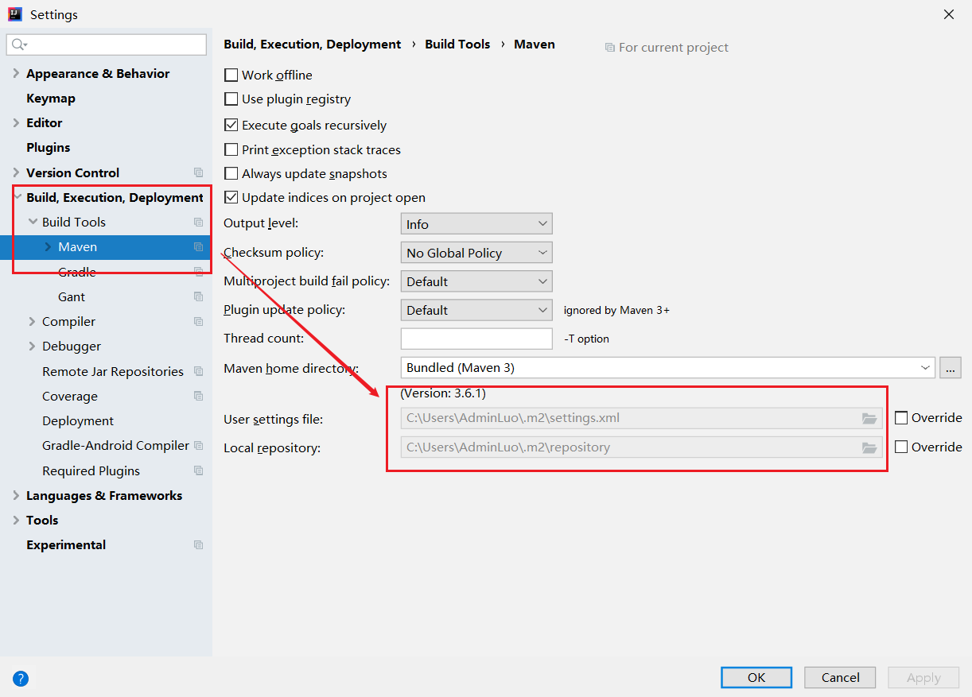Click the project-level icon next to Coverage
The width and height of the screenshot is (972, 697).
(198, 396)
